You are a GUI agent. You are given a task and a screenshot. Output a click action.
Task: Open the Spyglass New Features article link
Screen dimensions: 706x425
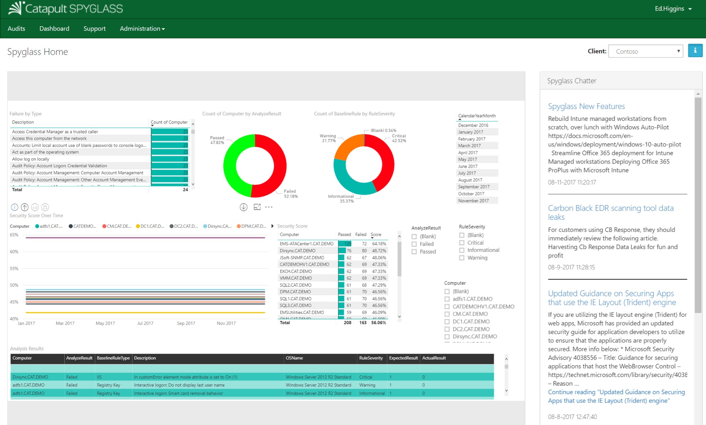click(586, 106)
